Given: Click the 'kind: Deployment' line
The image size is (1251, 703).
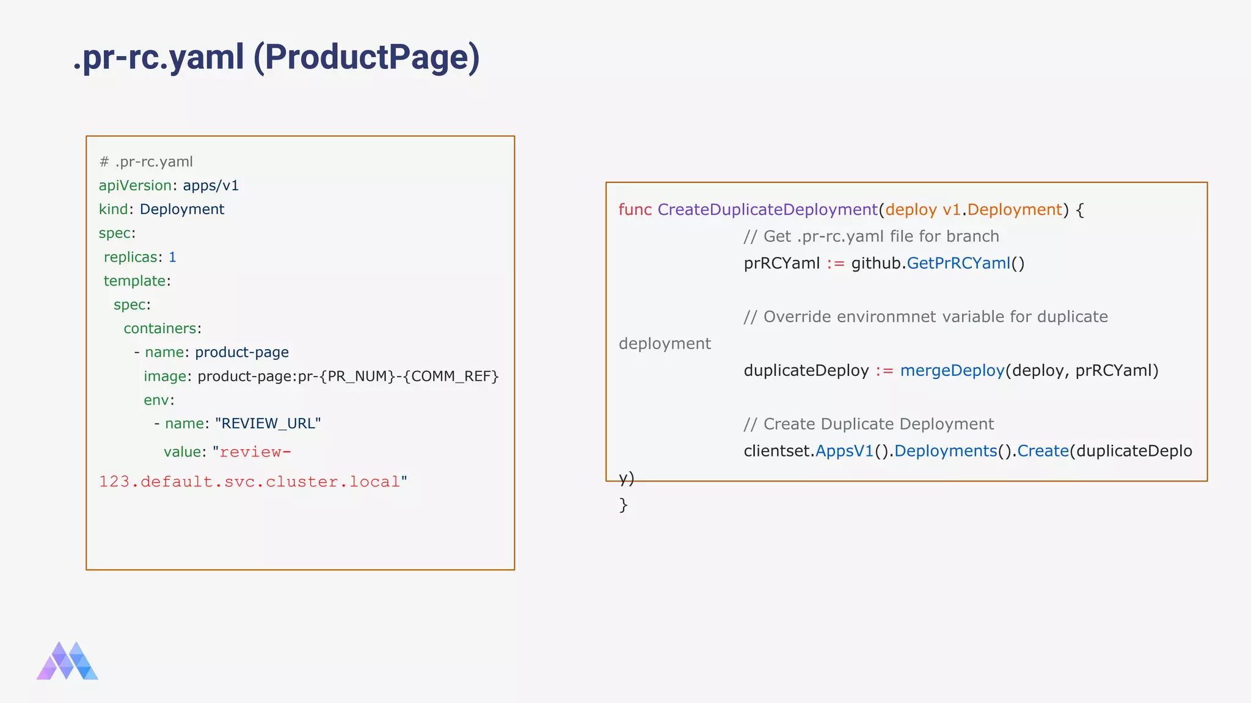Looking at the screenshot, I should click(x=161, y=209).
